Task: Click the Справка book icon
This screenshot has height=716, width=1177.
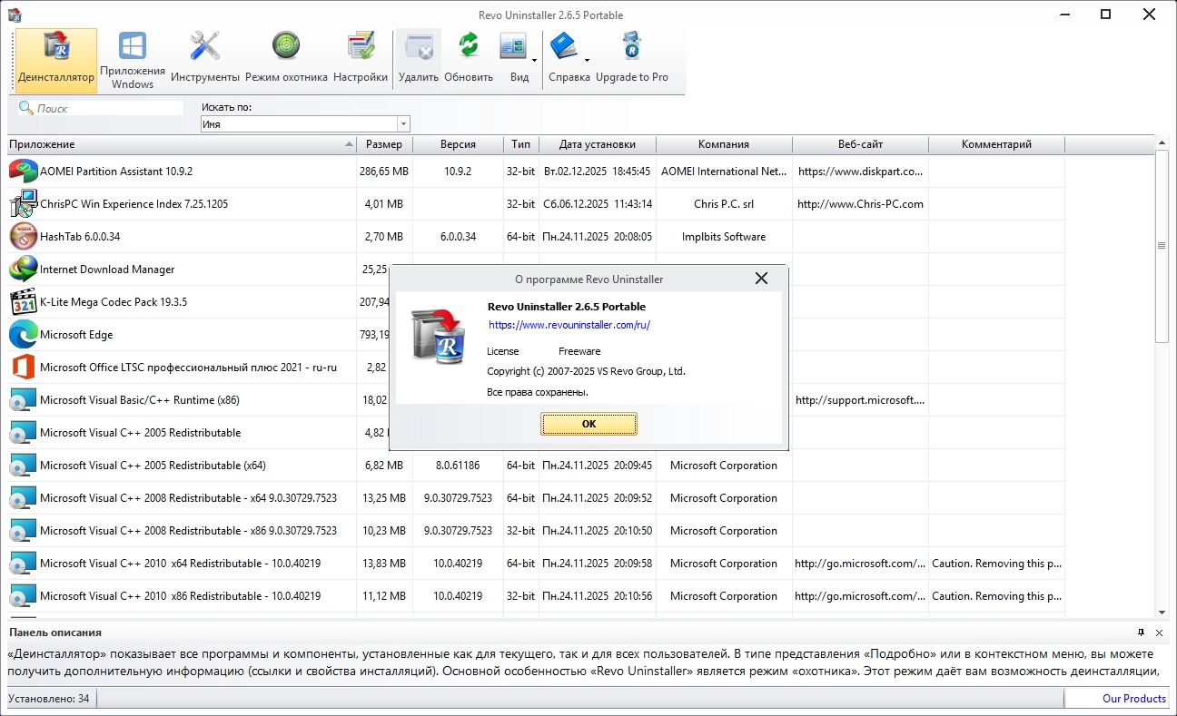Action: (564, 46)
